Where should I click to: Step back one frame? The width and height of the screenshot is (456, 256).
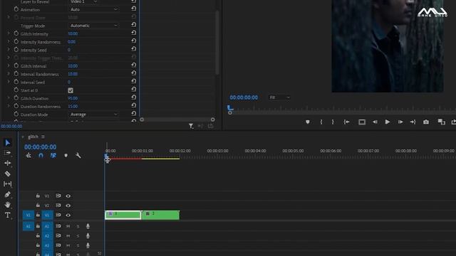(375, 122)
